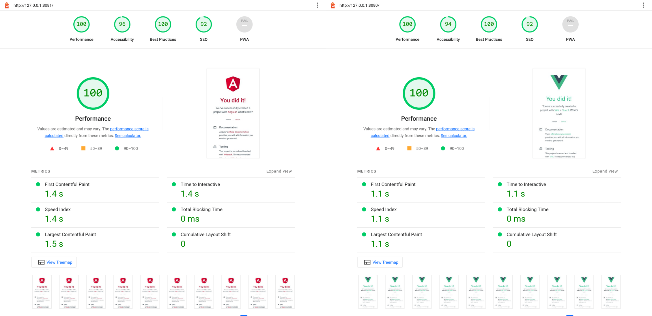The height and width of the screenshot is (316, 652).
Task: Open the three-dot menu in the 8080 report
Action: click(643, 5)
